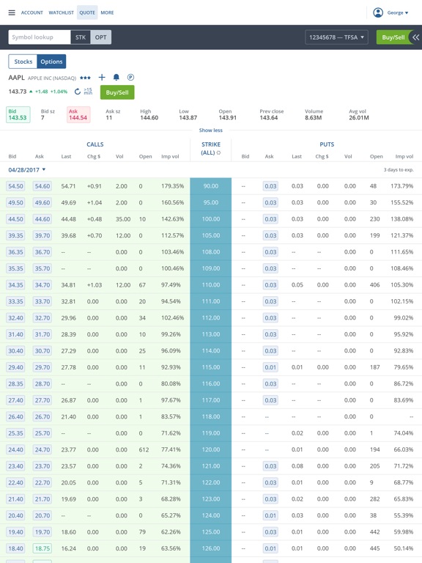The height and width of the screenshot is (563, 422).
Task: Click the AAPL ticker symbol text
Action: pyautogui.click(x=17, y=78)
